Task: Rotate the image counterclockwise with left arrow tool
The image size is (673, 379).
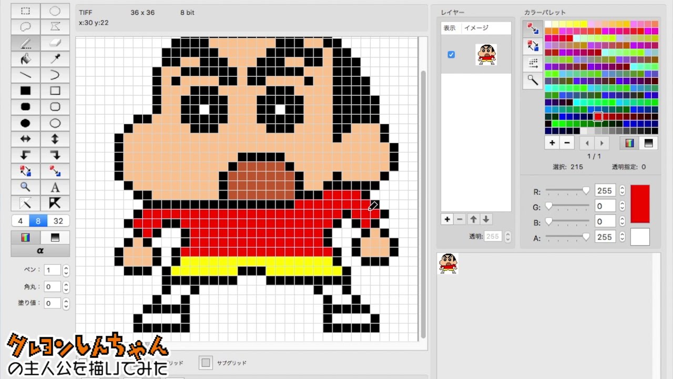Action: point(25,155)
